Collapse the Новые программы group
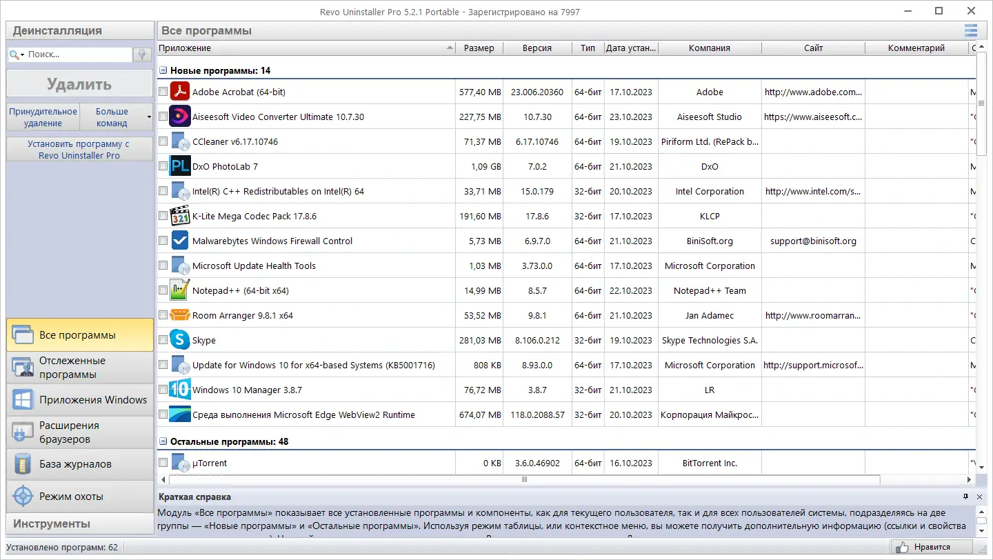The width and height of the screenshot is (993, 560). coord(163,70)
